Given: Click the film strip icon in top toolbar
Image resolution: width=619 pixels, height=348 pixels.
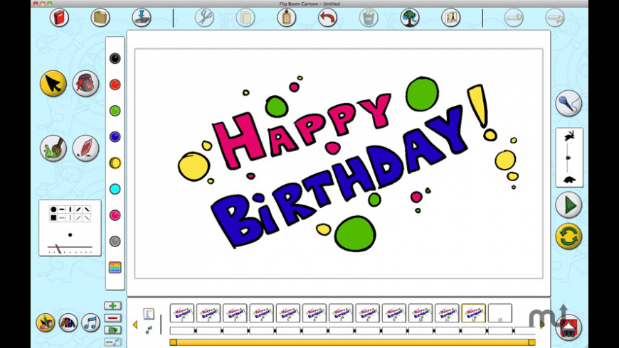Looking at the screenshot, I should 451,18.
